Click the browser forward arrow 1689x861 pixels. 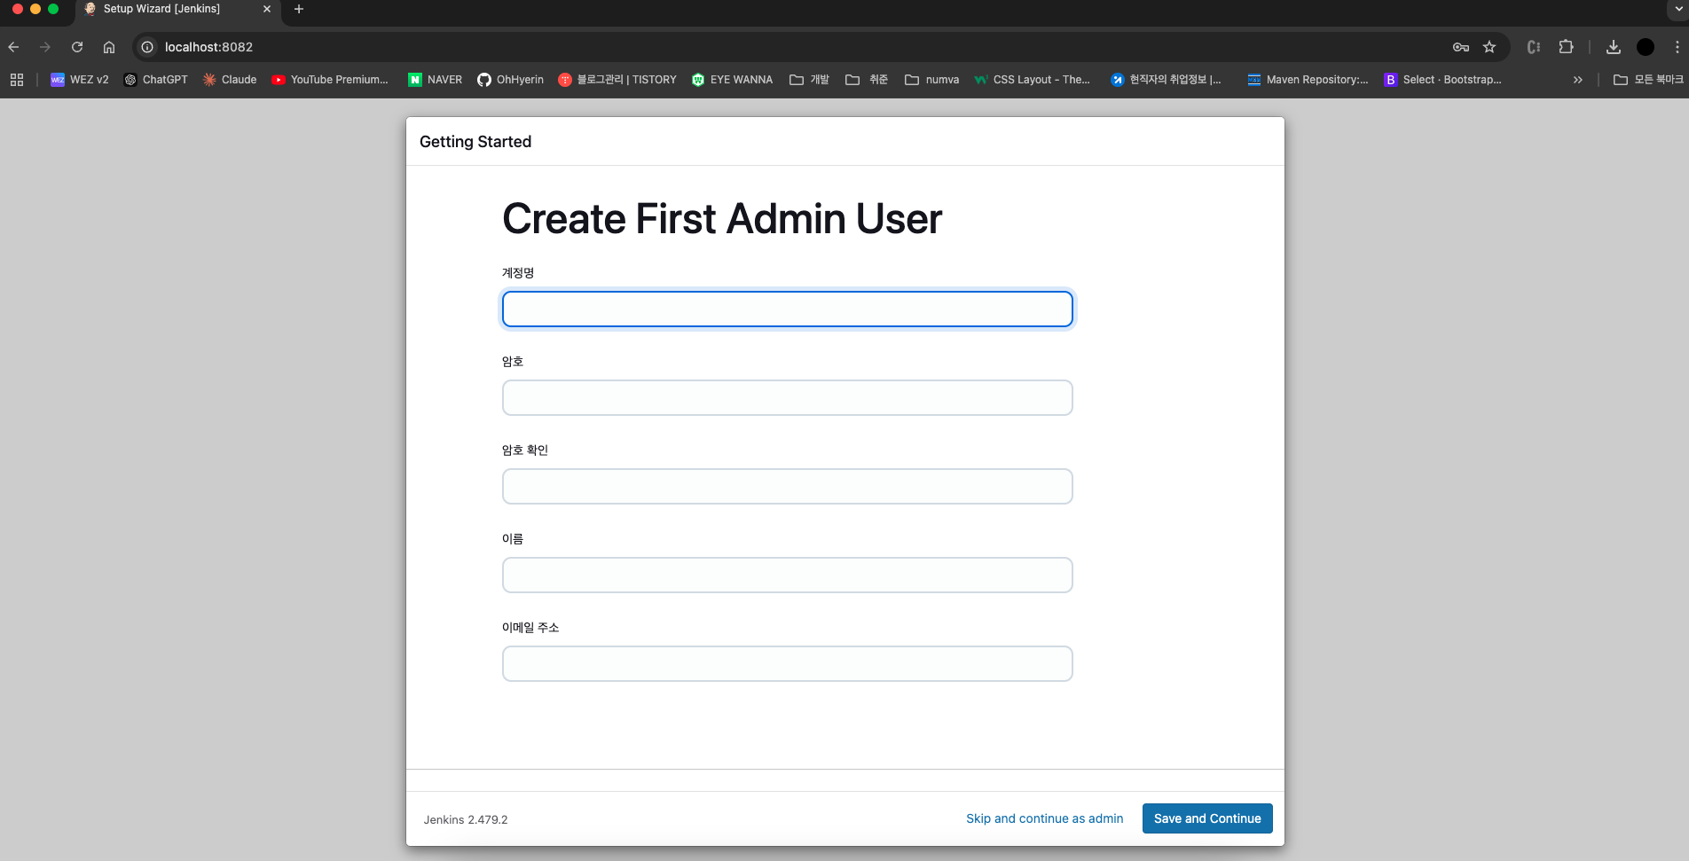(x=45, y=47)
